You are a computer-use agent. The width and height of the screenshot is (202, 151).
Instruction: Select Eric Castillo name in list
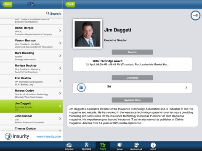click(x=23, y=78)
